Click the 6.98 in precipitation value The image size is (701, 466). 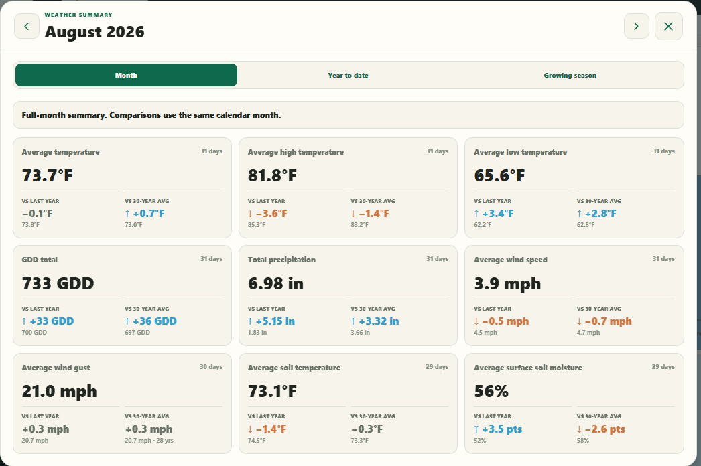275,283
